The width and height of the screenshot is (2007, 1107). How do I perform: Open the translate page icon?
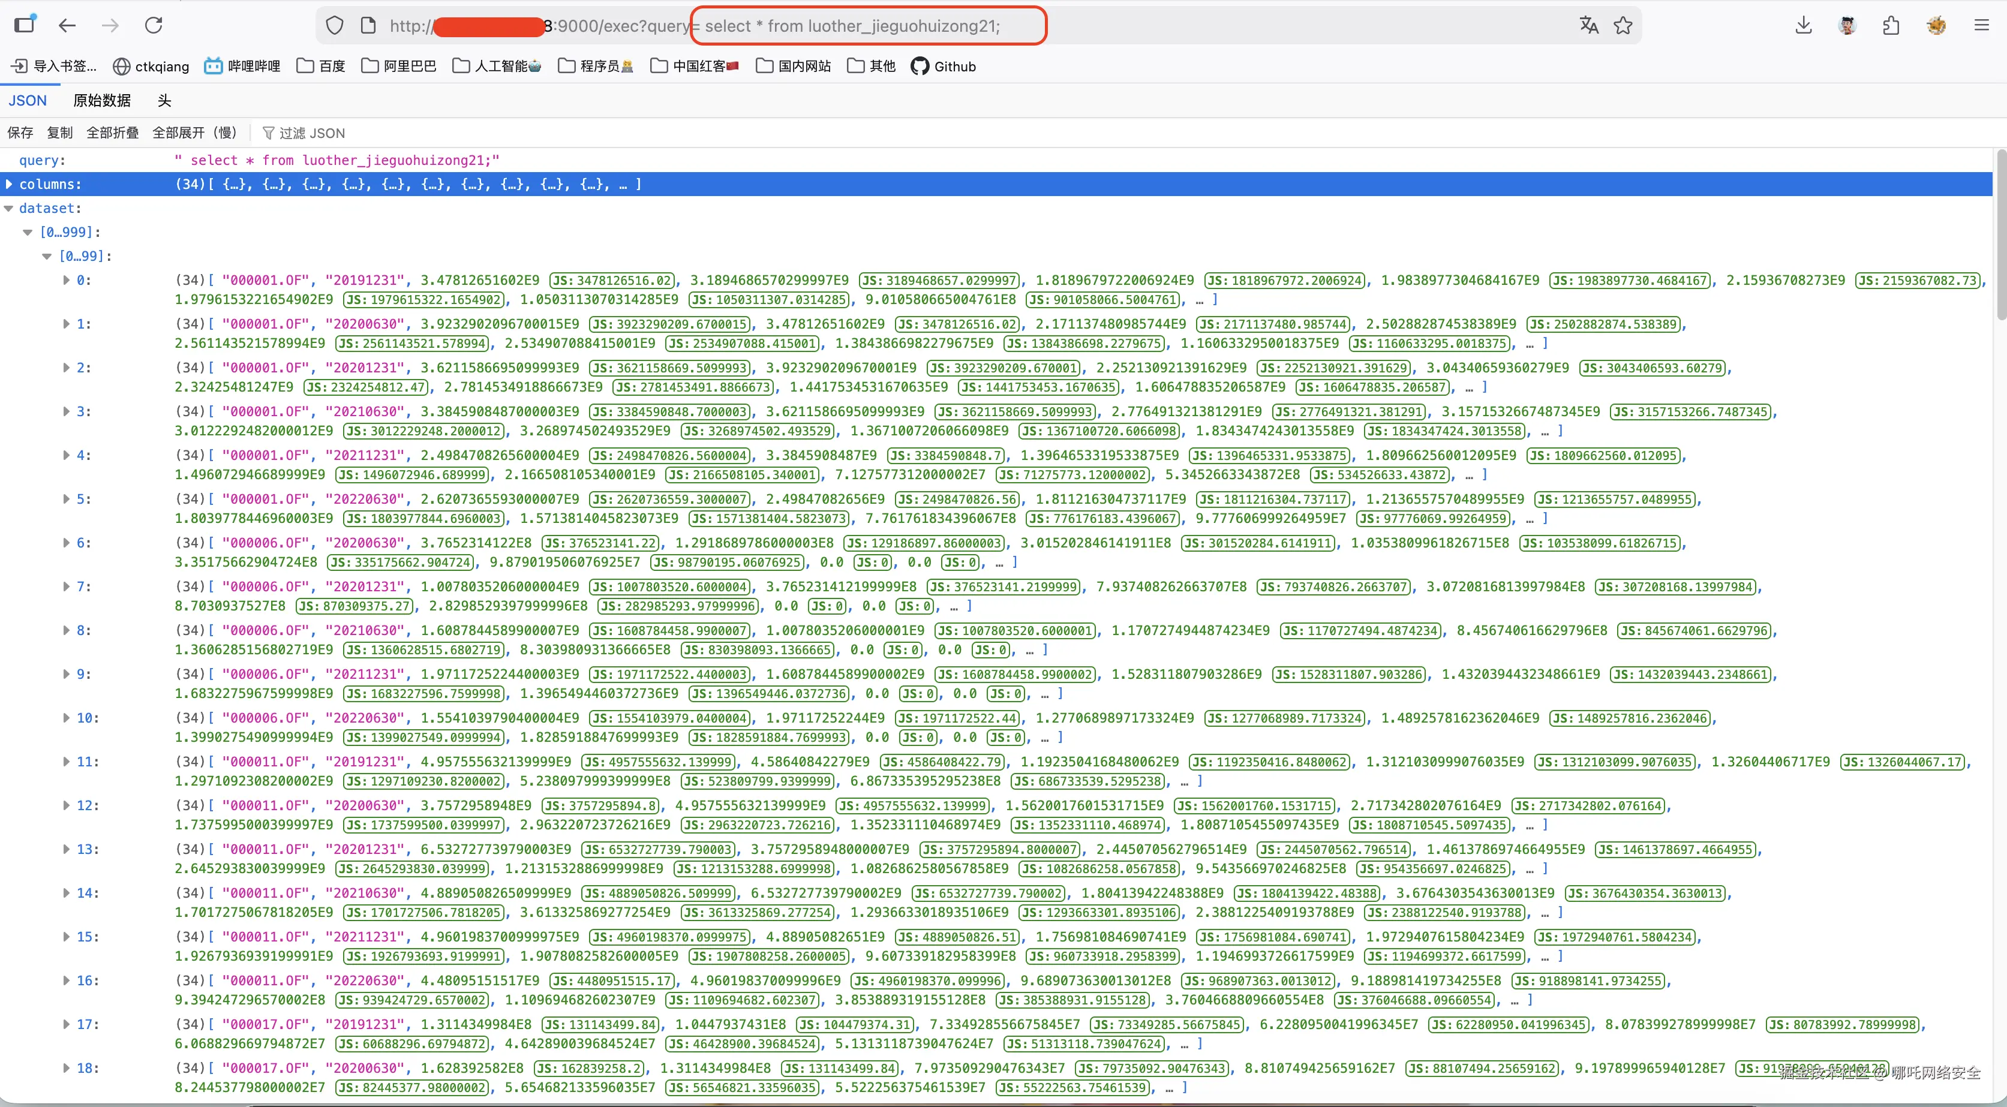(x=1588, y=26)
